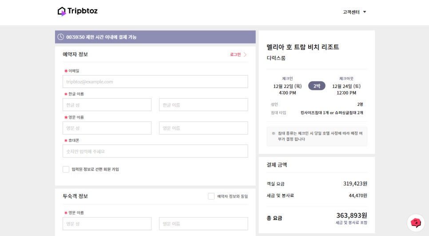Click the 디럭스룸 room type text

click(x=276, y=58)
